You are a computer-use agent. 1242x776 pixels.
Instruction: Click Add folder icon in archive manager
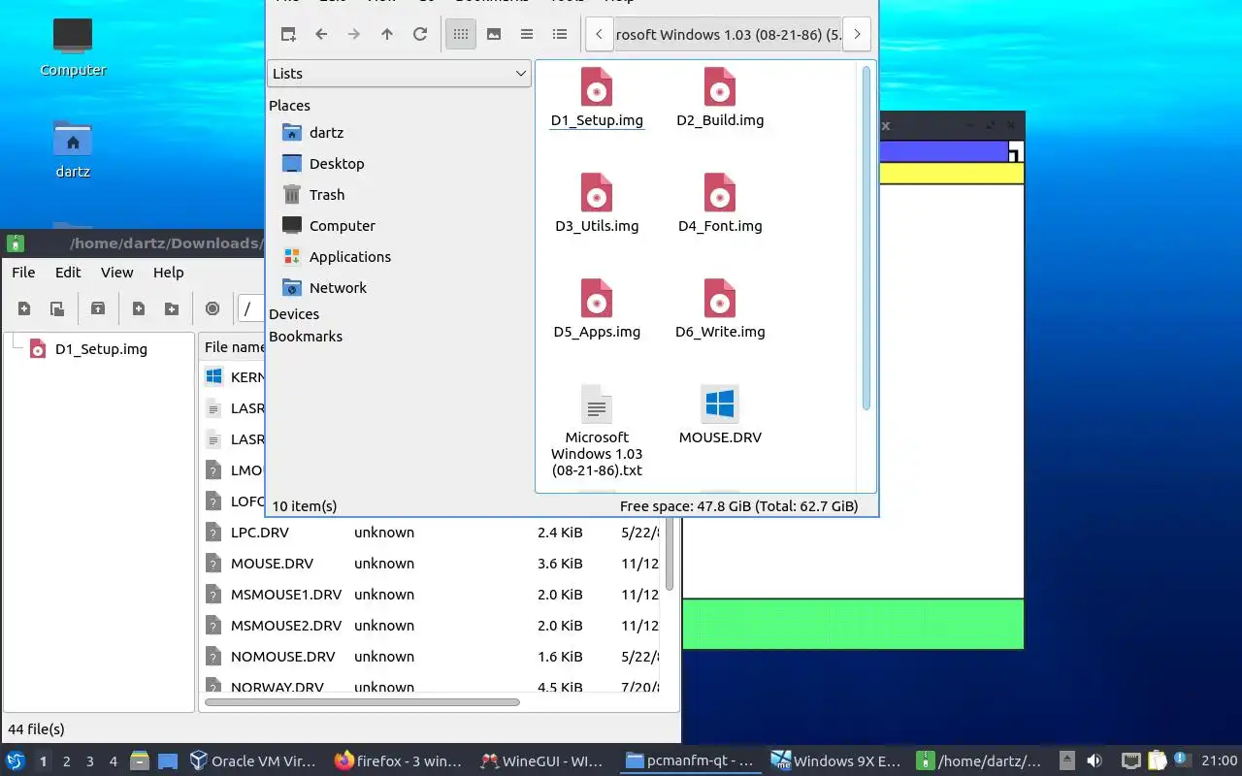pyautogui.click(x=172, y=308)
